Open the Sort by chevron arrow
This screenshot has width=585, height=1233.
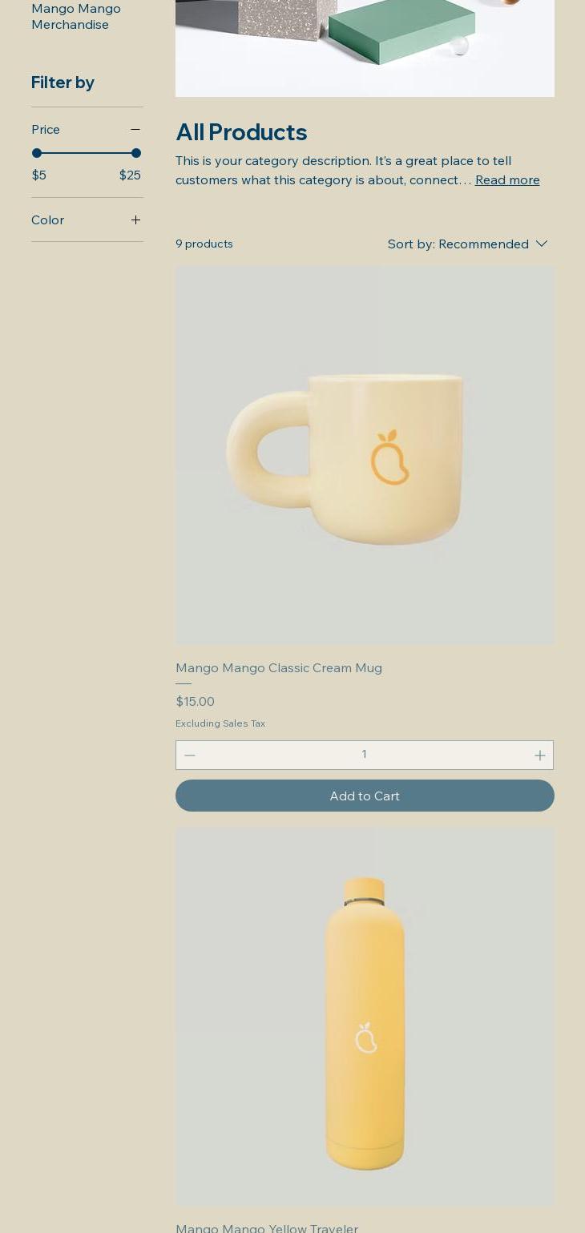coord(542,244)
